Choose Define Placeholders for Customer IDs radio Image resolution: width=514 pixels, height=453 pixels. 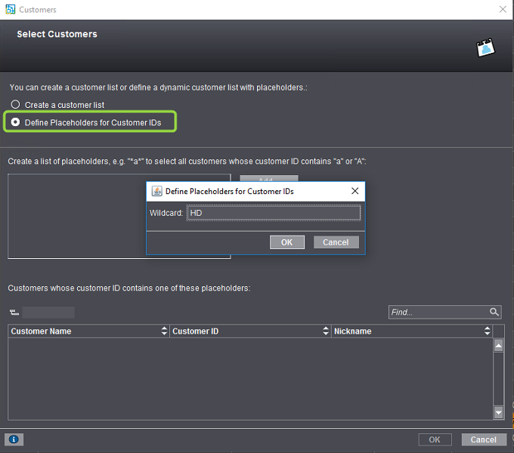(15, 122)
